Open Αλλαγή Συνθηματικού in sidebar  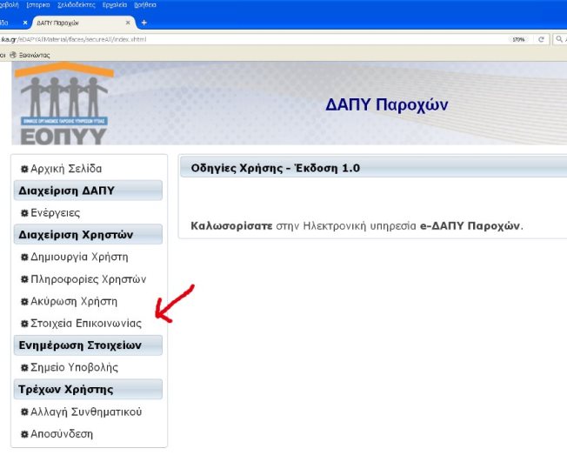[86, 412]
